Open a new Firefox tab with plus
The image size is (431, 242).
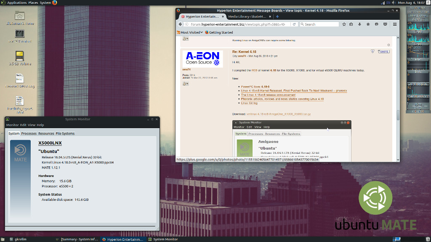coord(277,16)
